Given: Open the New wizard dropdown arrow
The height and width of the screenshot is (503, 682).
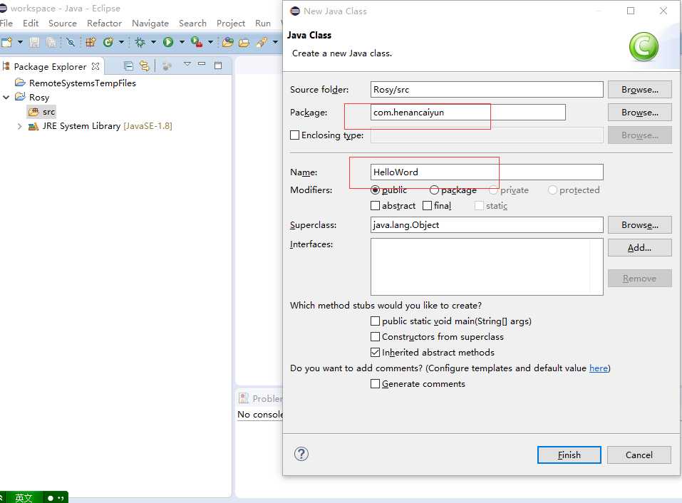Looking at the screenshot, I should pos(20,42).
